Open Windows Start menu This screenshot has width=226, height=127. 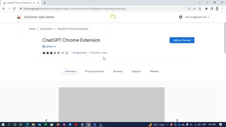coord(3,125)
